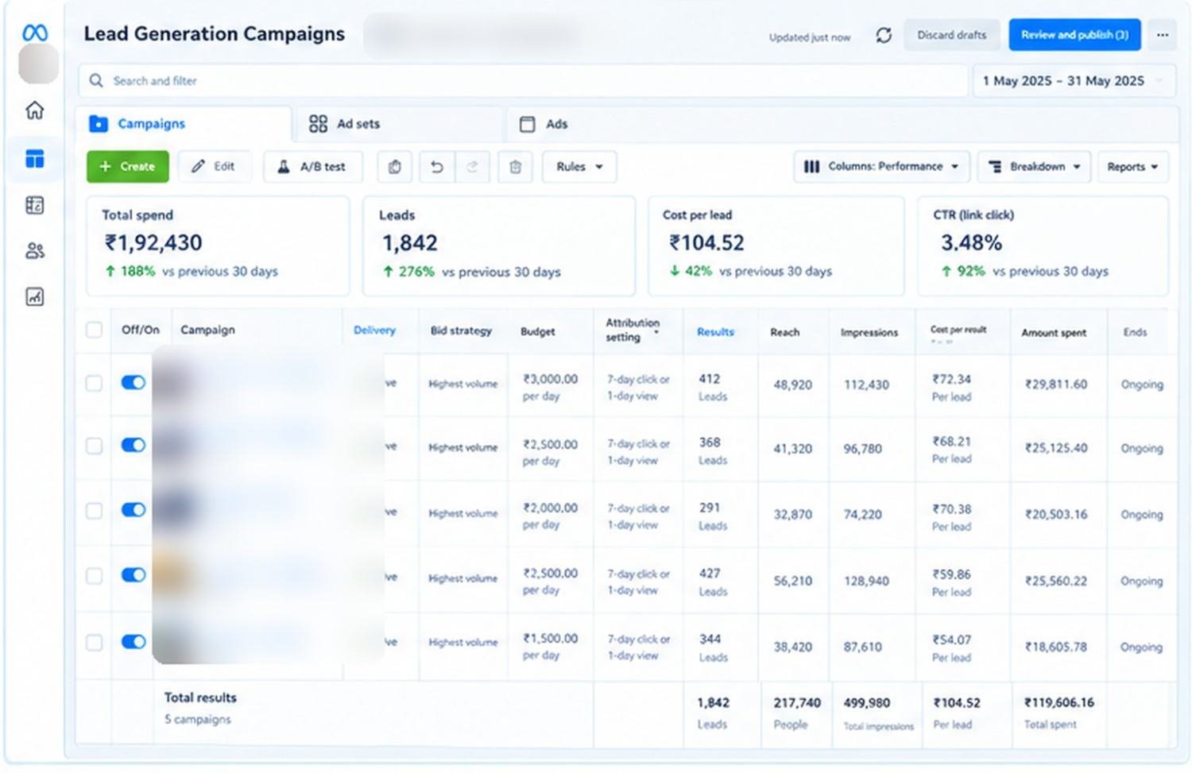Click the Meta logo in the sidebar
Screen dimensions: 1192x773
pos(35,33)
